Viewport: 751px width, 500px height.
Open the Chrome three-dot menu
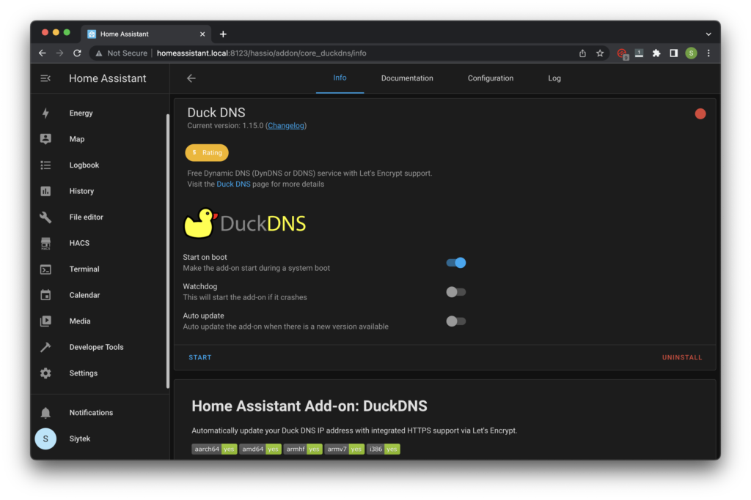pyautogui.click(x=708, y=53)
